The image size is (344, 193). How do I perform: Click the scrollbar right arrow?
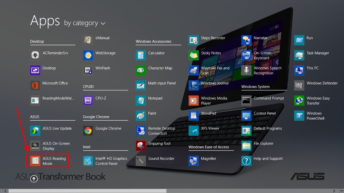click(334, 191)
